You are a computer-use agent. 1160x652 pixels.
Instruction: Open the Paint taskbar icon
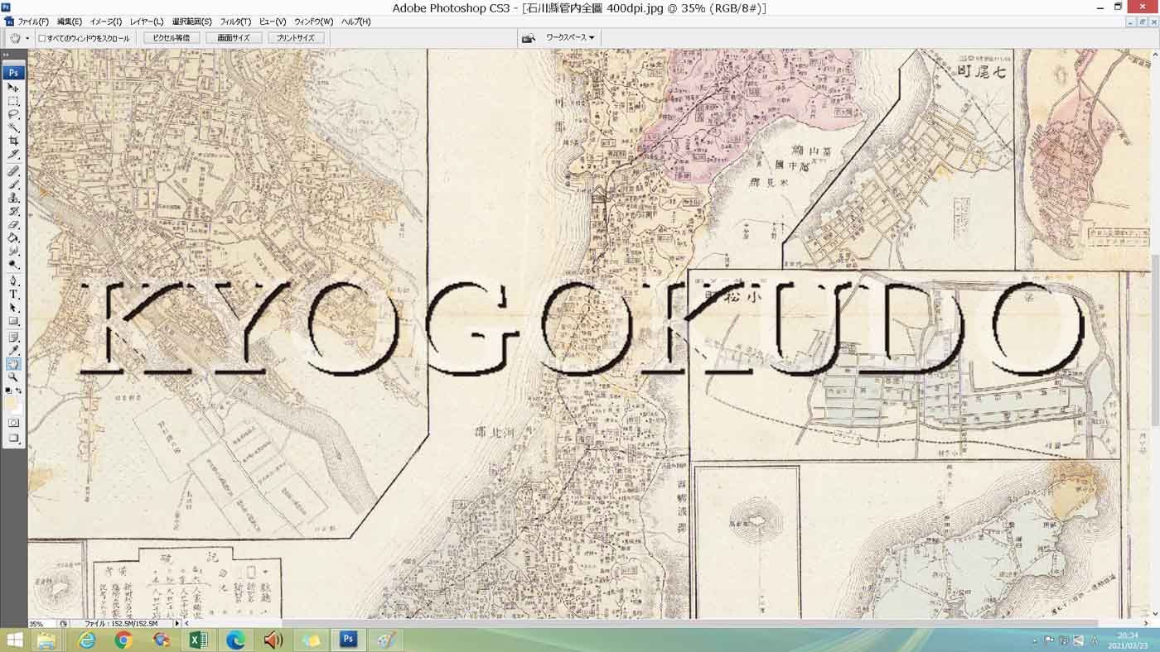pos(385,640)
